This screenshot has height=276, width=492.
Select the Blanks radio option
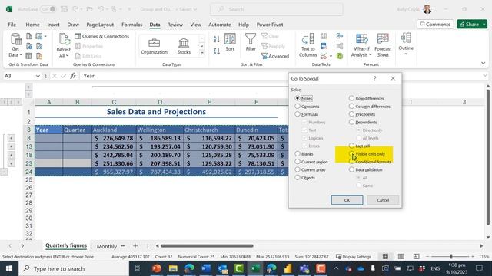(304, 154)
